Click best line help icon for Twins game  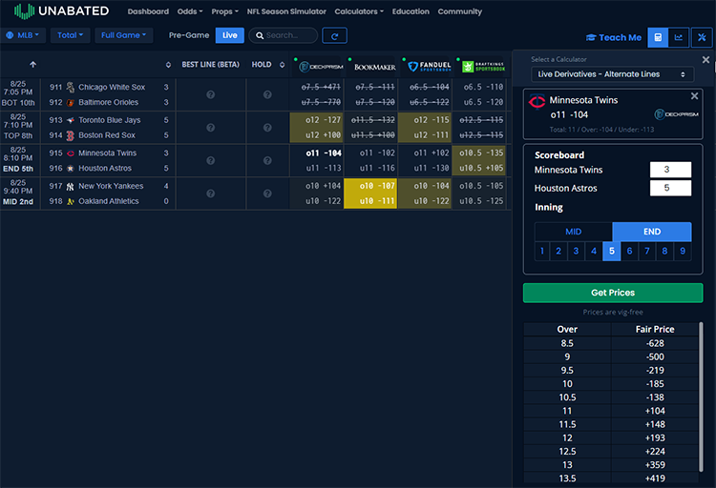click(x=211, y=160)
